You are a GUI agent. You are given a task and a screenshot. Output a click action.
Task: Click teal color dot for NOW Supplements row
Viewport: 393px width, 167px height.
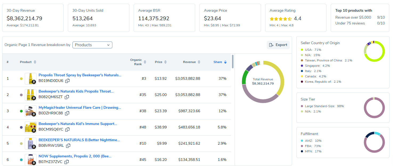click(x=21, y=160)
